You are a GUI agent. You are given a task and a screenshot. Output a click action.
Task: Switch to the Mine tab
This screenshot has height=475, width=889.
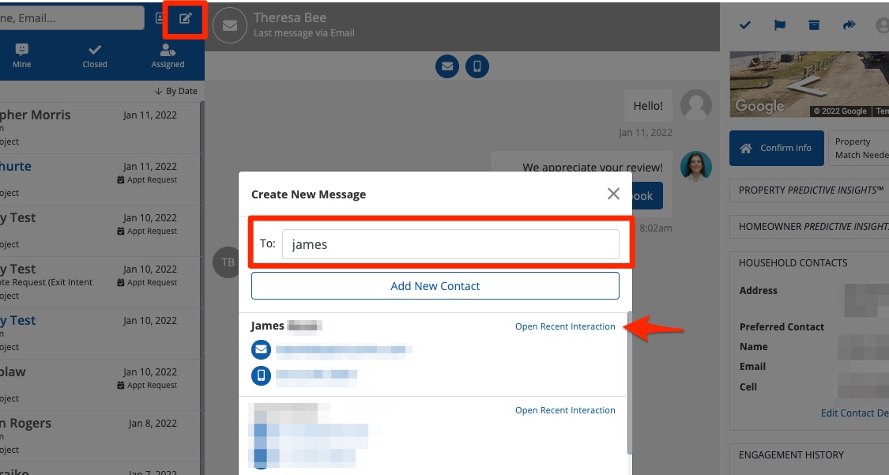pyautogui.click(x=22, y=55)
